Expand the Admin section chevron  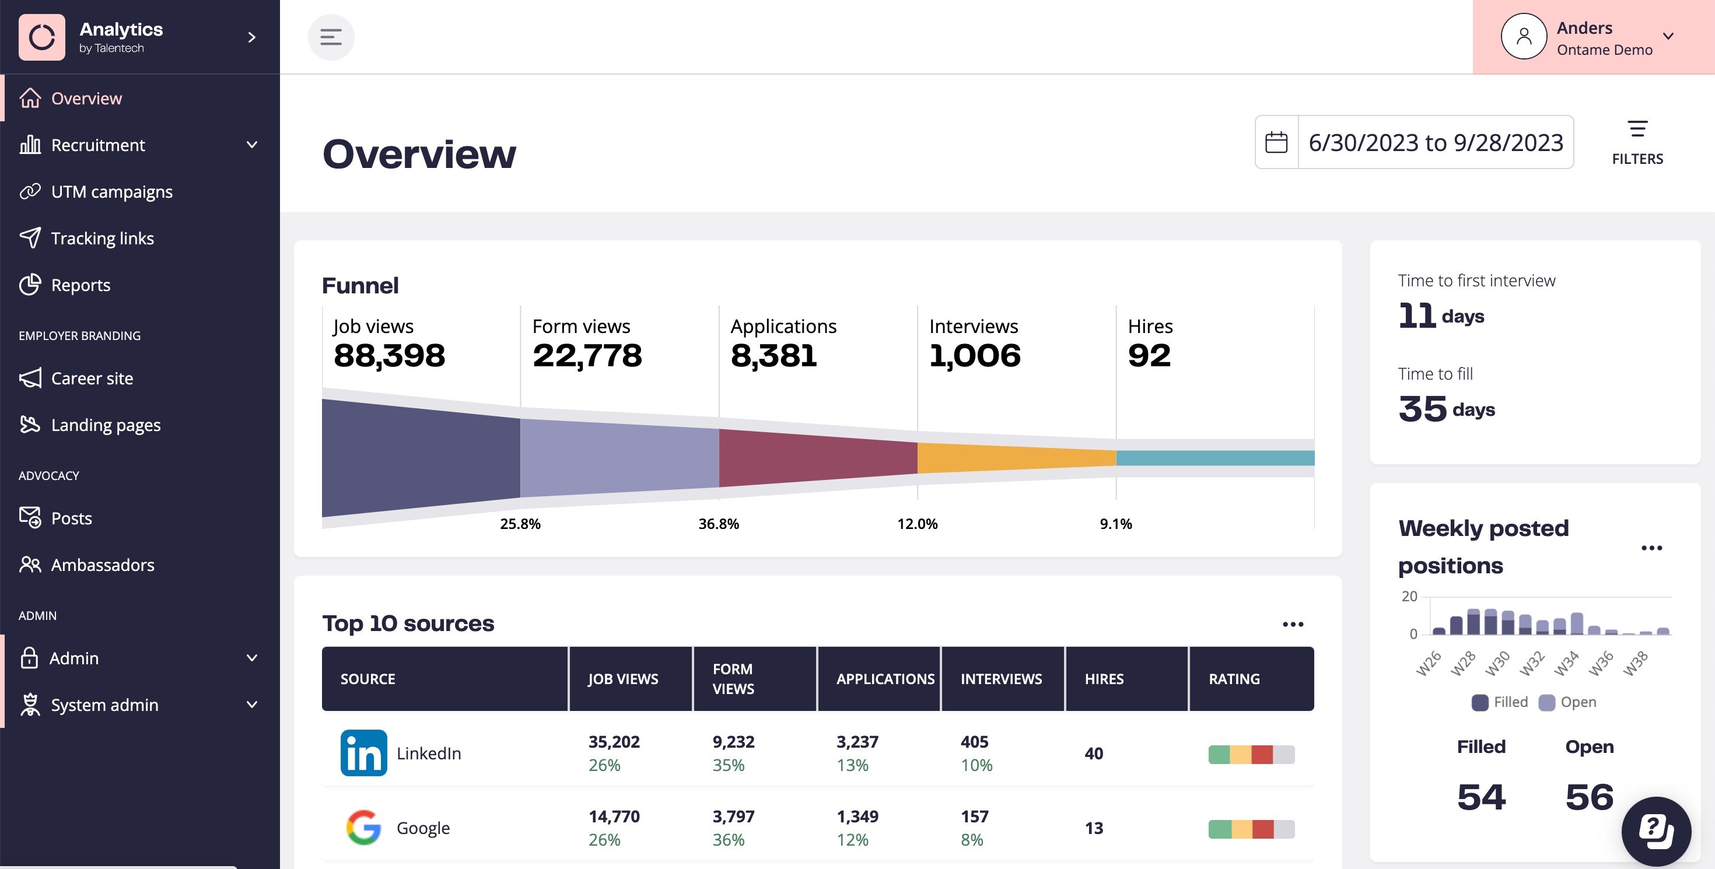point(251,657)
